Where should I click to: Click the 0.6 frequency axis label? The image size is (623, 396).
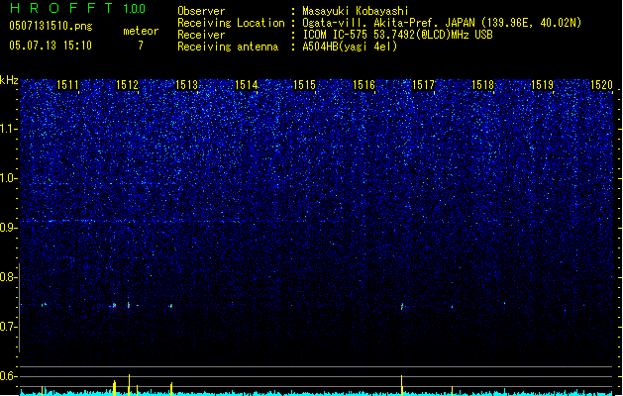click(8, 376)
